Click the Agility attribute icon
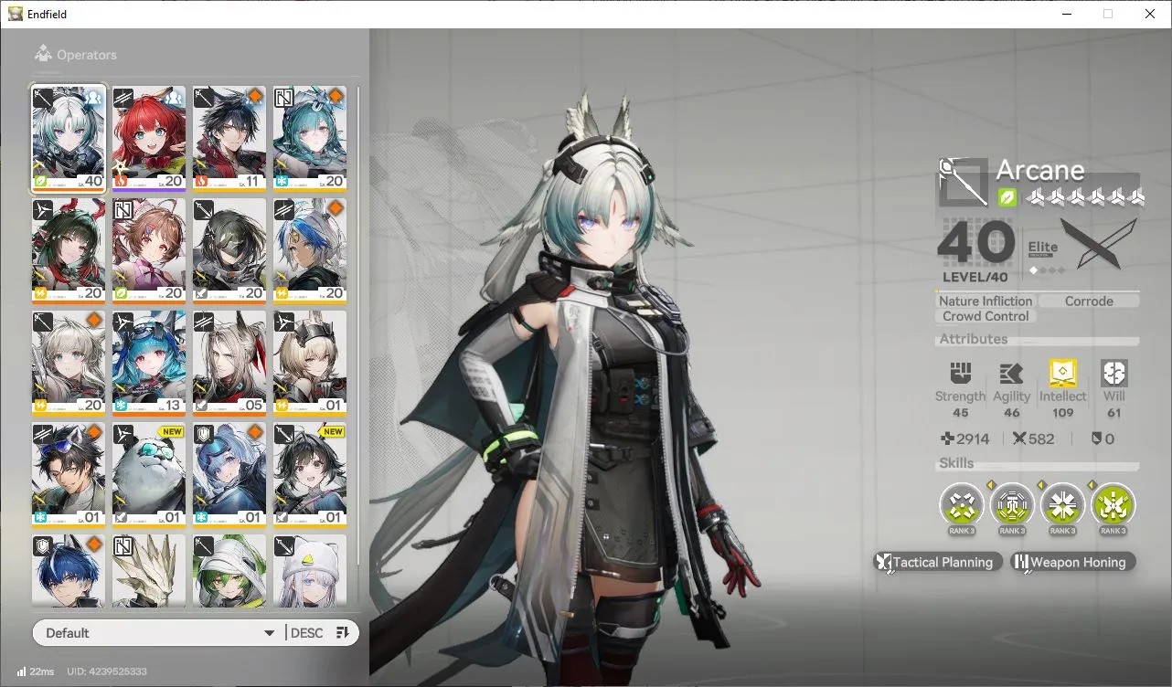Viewport: 1172px width, 687px height. (x=1011, y=373)
